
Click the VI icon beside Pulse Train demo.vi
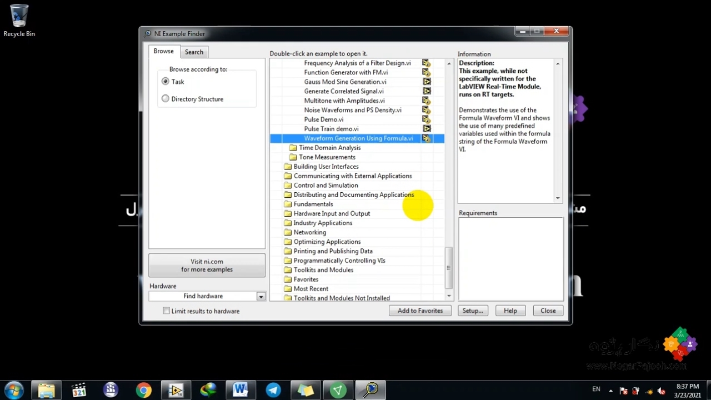point(426,129)
